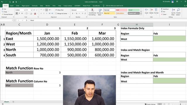187x105 pixels.
Task: Open the View ribbon tab
Action: pyautogui.click(x=54, y=6)
